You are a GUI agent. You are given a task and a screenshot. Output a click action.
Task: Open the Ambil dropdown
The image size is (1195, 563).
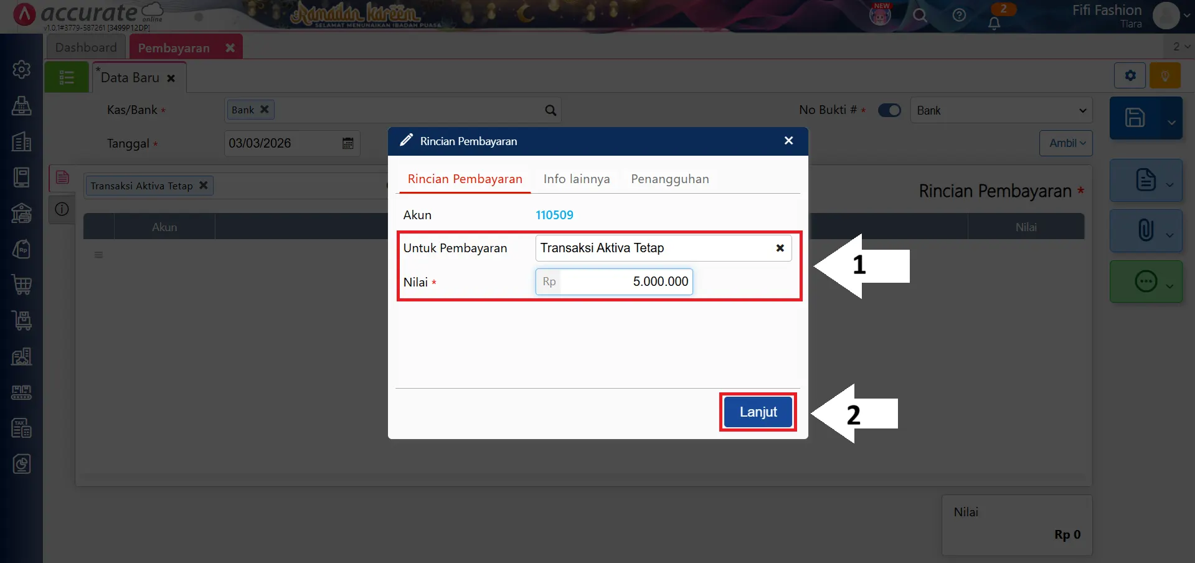pos(1066,143)
